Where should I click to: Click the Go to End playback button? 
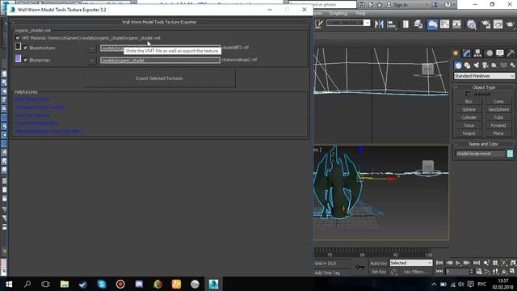477,263
